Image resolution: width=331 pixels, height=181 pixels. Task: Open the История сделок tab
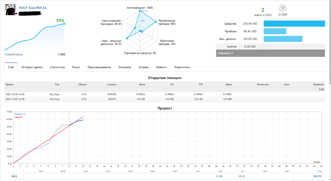[32, 67]
